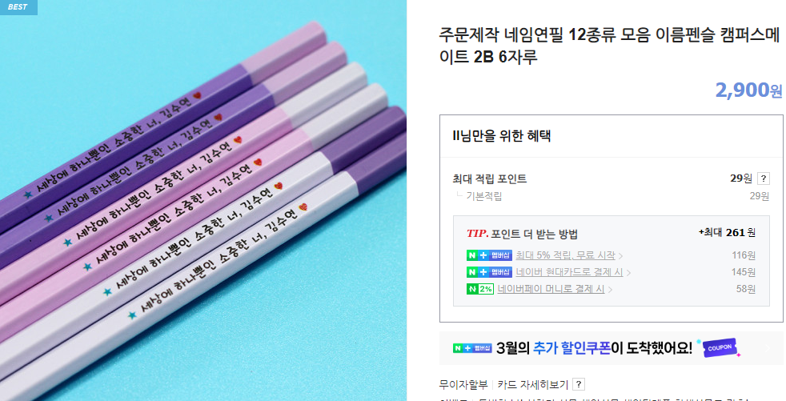Open 최대 5% 적립, 무료 시작 link
The image size is (786, 401).
565,255
